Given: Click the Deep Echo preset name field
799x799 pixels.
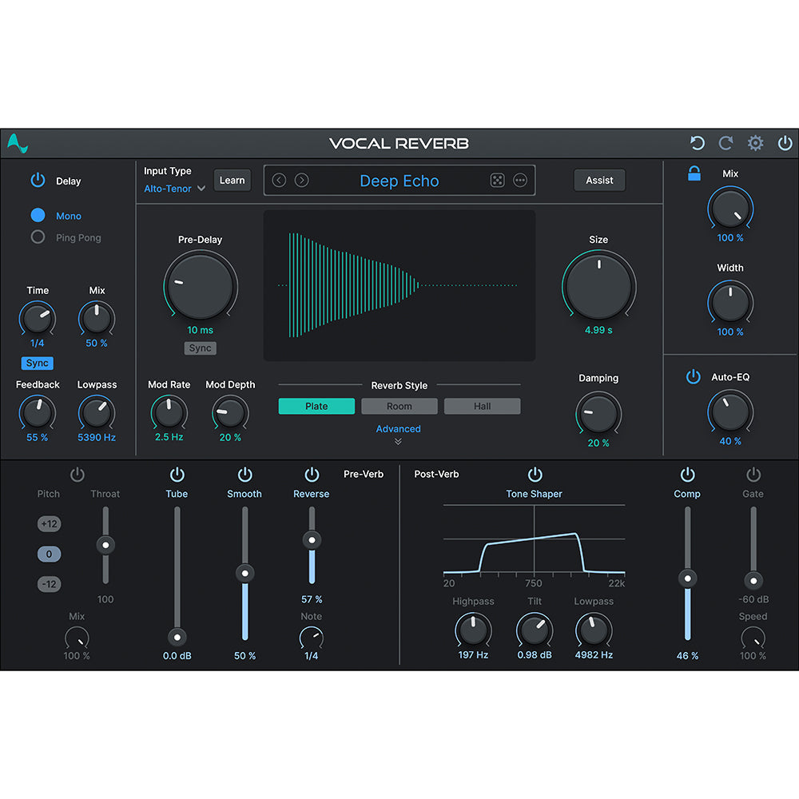Looking at the screenshot, I should [399, 181].
